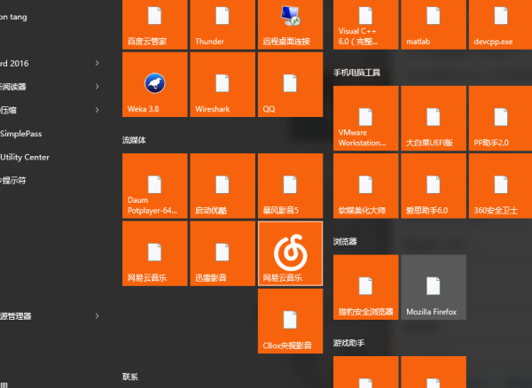This screenshot has height=388, width=532.
Task: Open the 软媒美化大师 tile
Action: pos(365,186)
